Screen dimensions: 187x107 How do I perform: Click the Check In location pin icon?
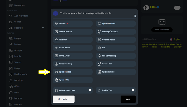[56, 40]
